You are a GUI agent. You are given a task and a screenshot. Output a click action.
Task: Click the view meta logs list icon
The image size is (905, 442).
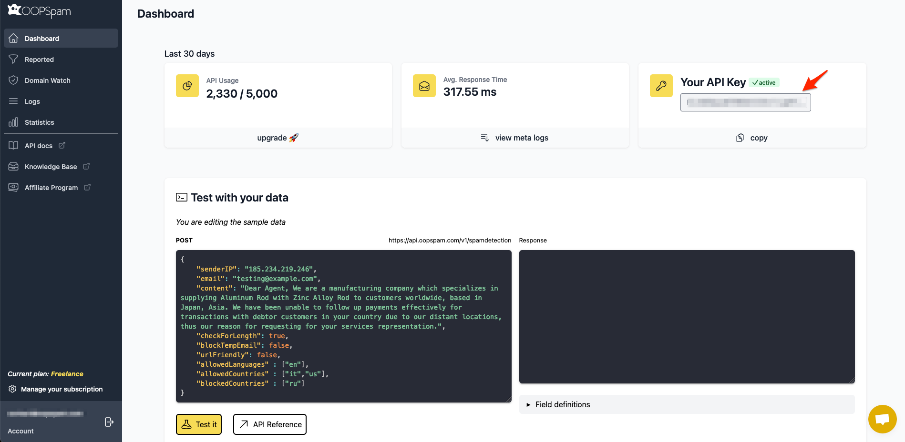[485, 138]
